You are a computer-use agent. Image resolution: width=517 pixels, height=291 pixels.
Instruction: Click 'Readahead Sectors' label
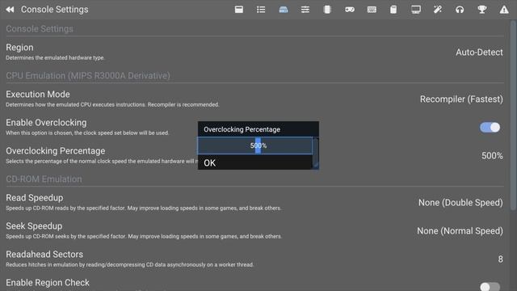coord(44,254)
